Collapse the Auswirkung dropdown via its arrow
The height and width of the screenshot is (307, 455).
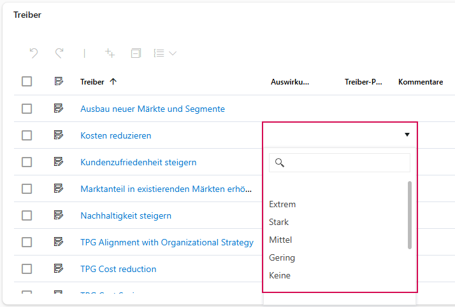point(407,135)
